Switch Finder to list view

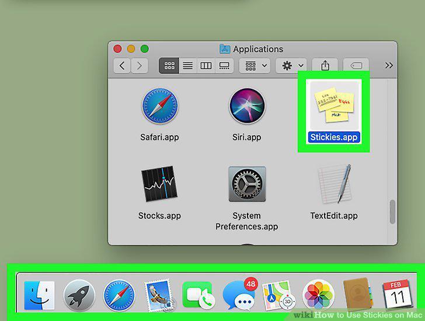pyautogui.click(x=188, y=65)
